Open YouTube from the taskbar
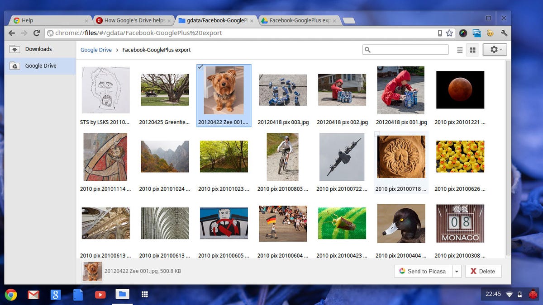Viewport: 543px width, 305px height. pyautogui.click(x=100, y=294)
